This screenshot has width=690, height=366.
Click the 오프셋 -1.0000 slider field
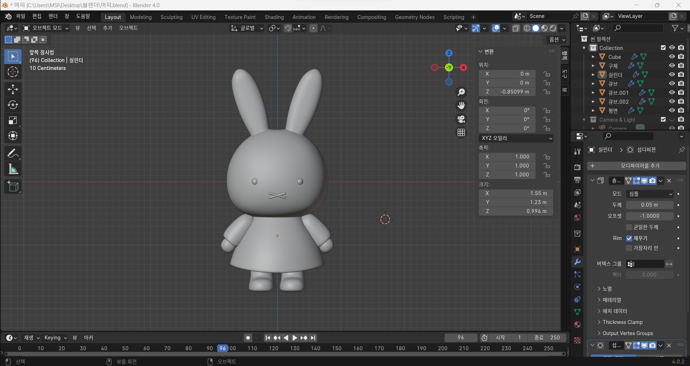tap(650, 216)
